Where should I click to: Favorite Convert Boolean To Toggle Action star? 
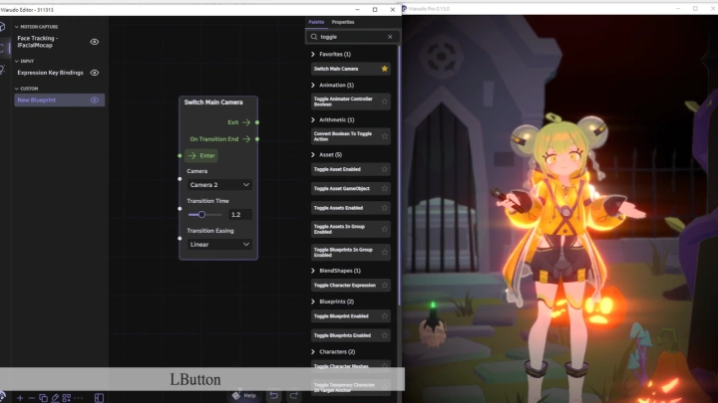[x=385, y=136]
